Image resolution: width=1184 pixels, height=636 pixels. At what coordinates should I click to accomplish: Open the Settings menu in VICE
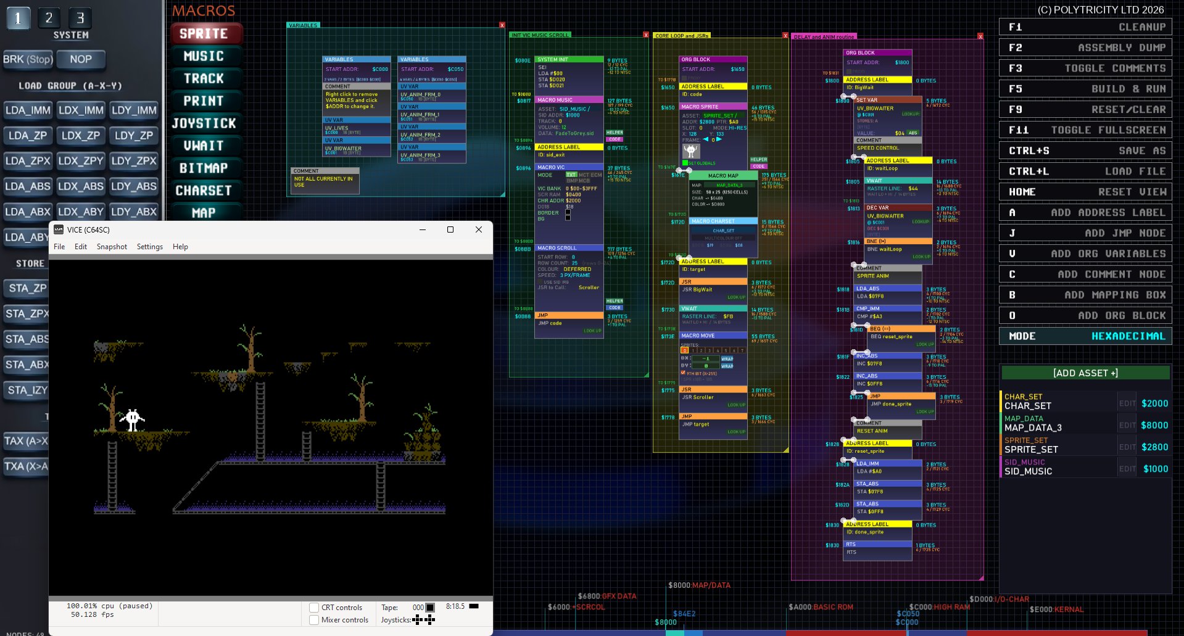(150, 247)
